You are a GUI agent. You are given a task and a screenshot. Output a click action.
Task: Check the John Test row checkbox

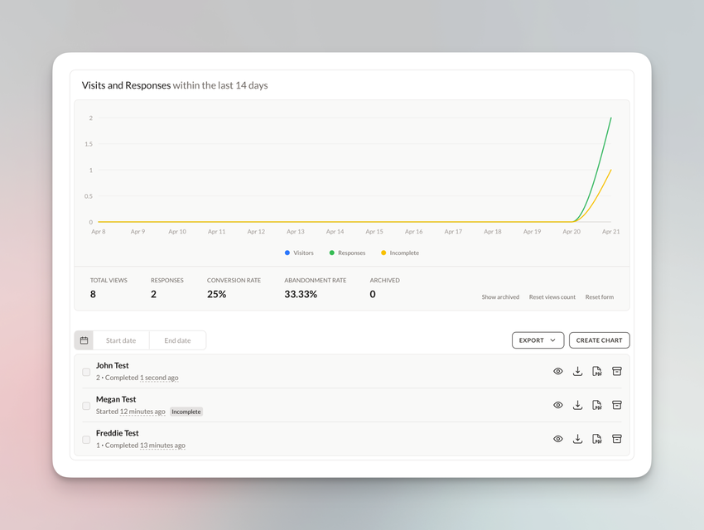pyautogui.click(x=86, y=373)
